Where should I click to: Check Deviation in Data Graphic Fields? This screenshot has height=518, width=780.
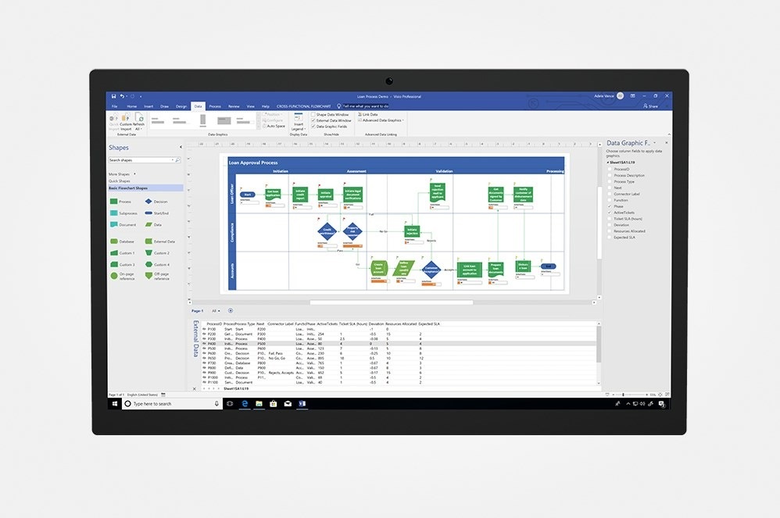[x=610, y=225]
